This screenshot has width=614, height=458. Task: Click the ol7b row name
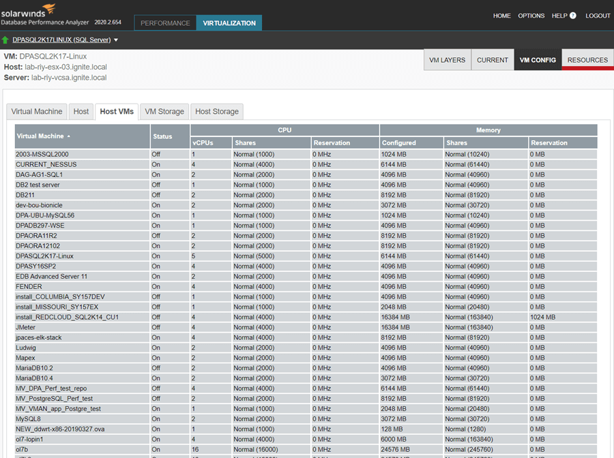[x=22, y=449]
